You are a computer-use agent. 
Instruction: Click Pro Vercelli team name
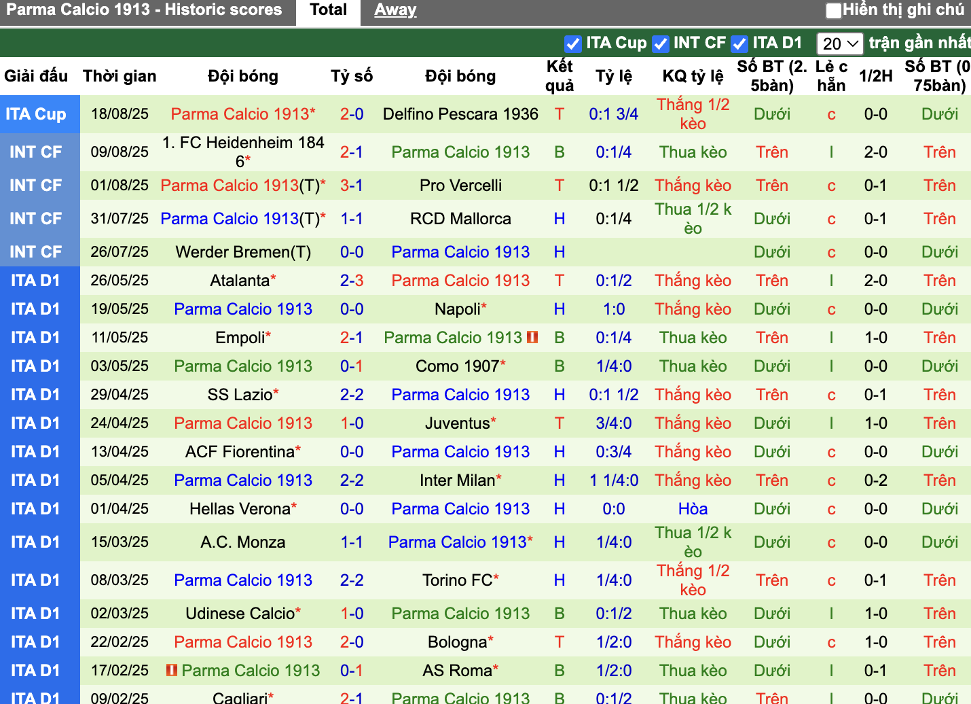tap(460, 186)
